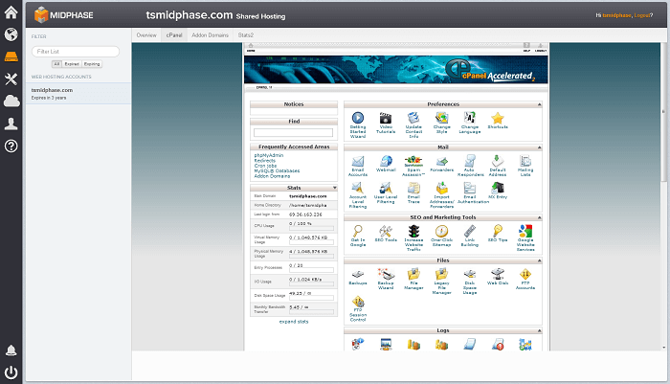Open Default Address icon
The height and width of the screenshot is (384, 670).
point(498,161)
